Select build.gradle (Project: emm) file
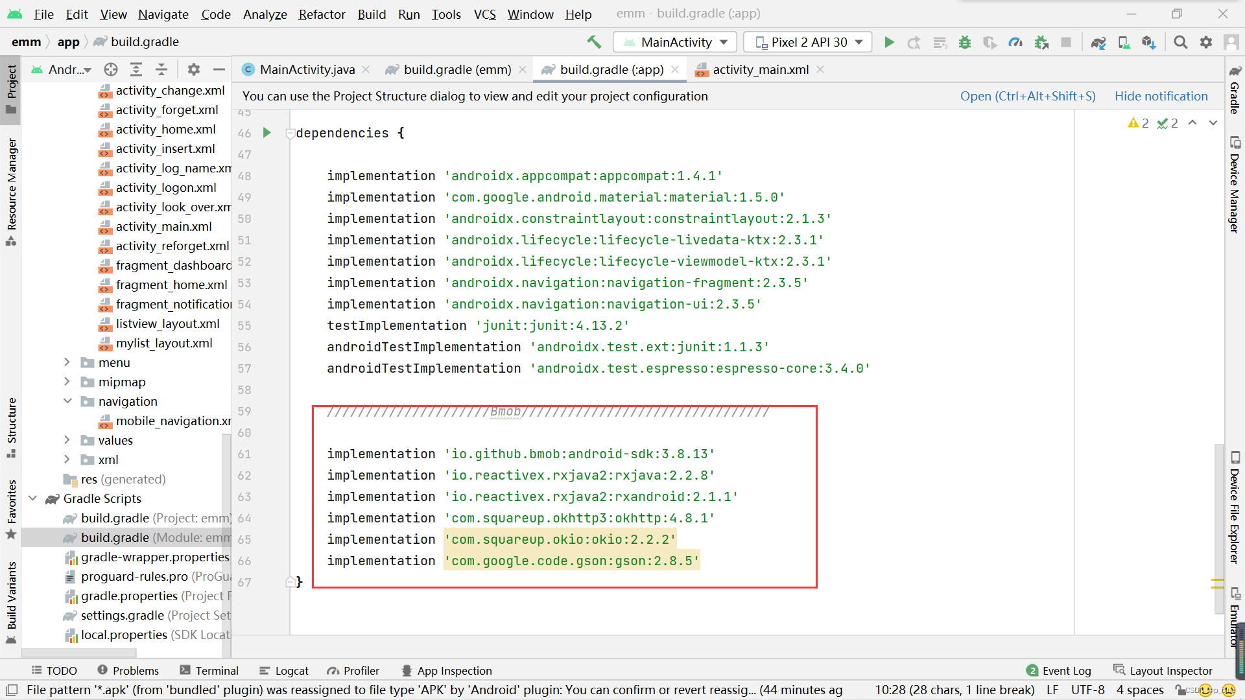Image resolution: width=1245 pixels, height=700 pixels. pos(147,518)
